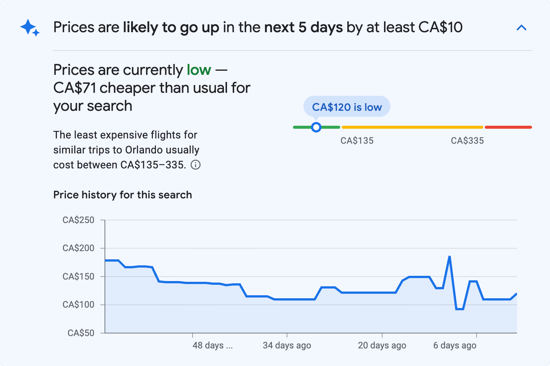Click the red high-price segment
Screen dimensions: 550x366
[x=508, y=127]
